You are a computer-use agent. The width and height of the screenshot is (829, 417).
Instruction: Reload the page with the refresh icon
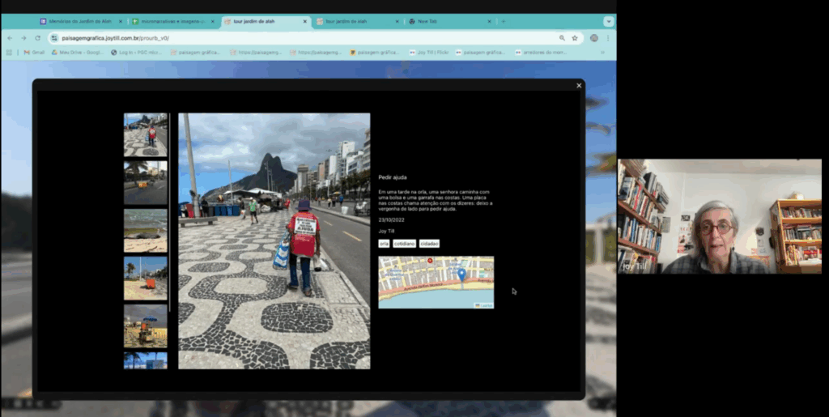[37, 38]
